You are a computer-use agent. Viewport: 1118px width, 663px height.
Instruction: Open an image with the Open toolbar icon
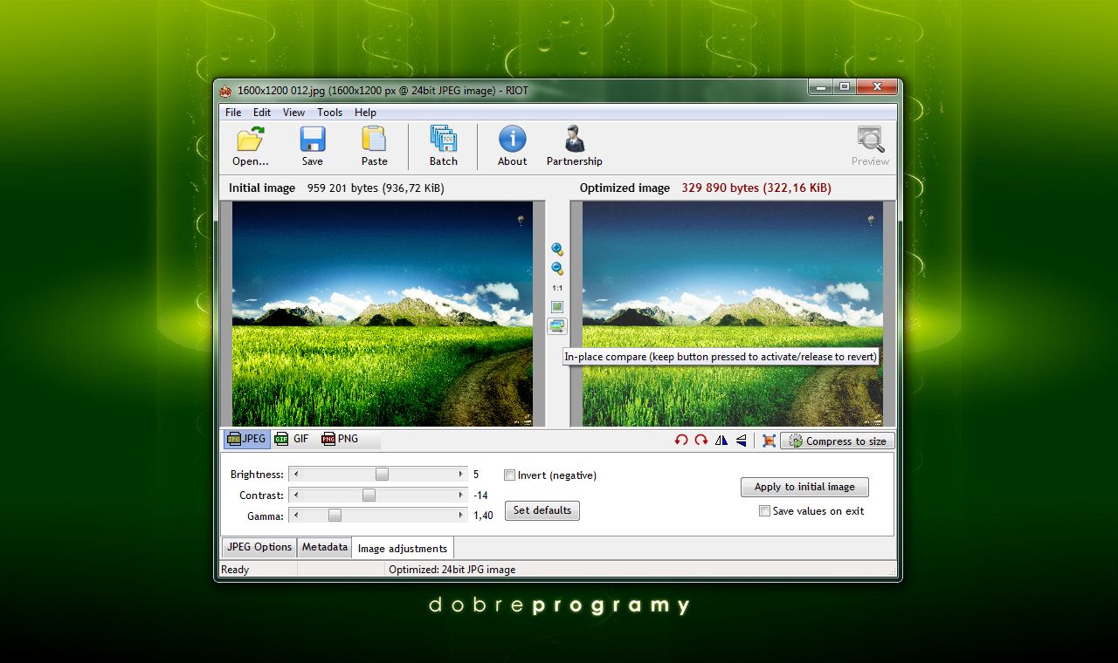(x=251, y=146)
